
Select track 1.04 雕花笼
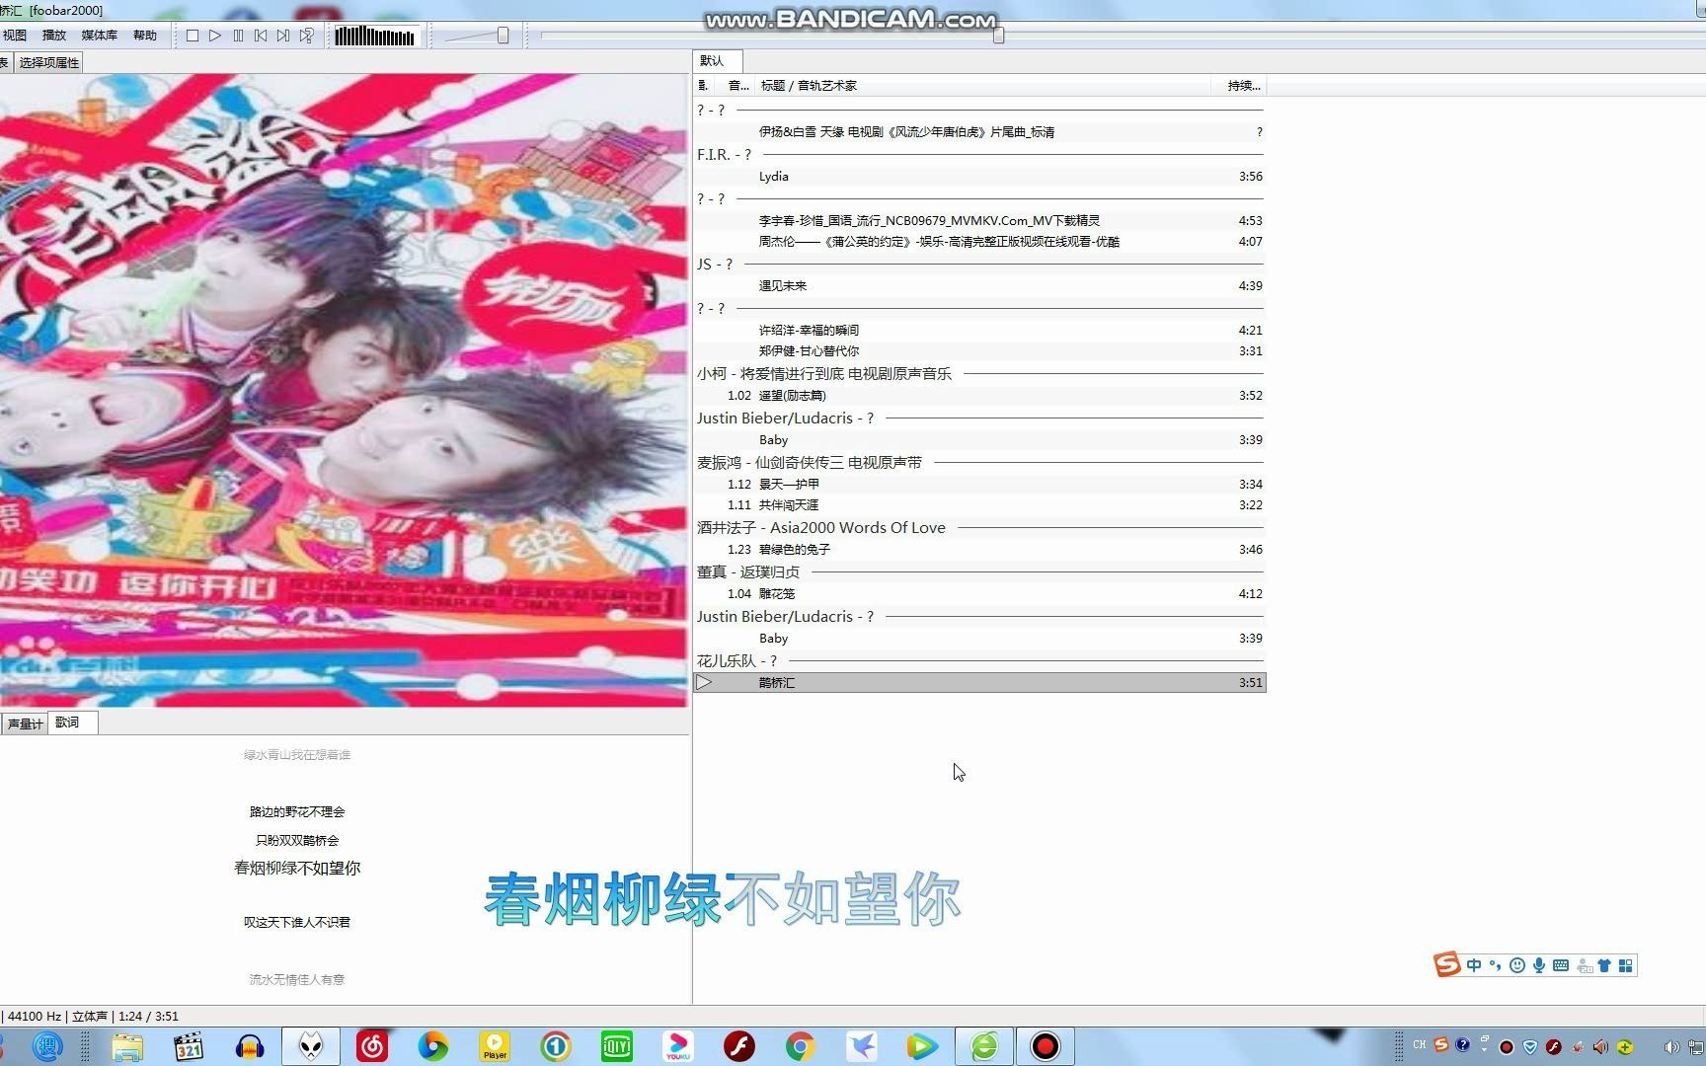tap(980, 594)
